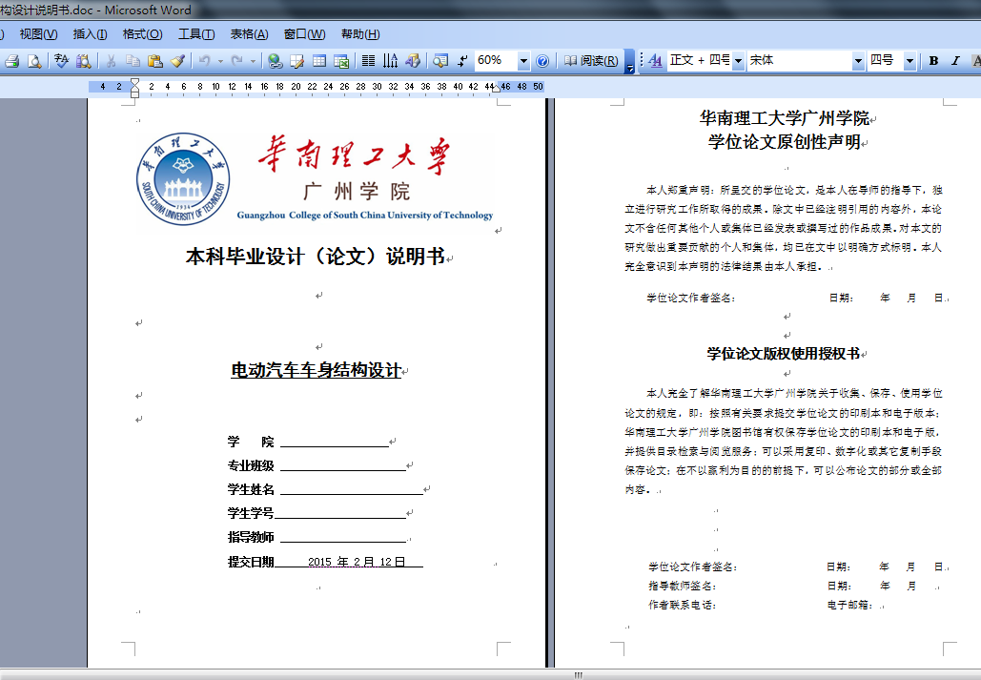The width and height of the screenshot is (981, 680).
Task: Insert a hyperlink with the globe-chain icon
Action: (x=275, y=61)
